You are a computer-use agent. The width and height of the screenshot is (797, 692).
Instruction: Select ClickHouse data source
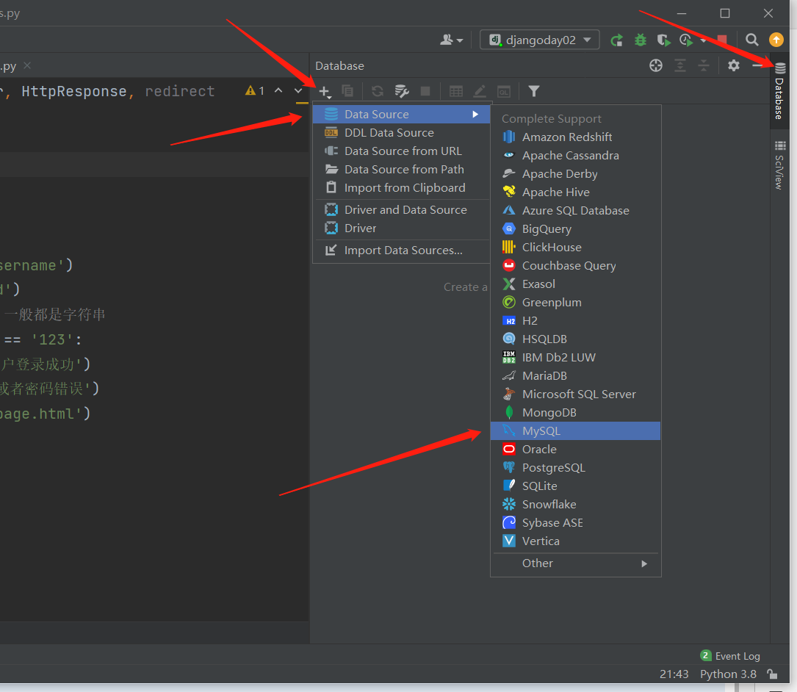pos(575,247)
